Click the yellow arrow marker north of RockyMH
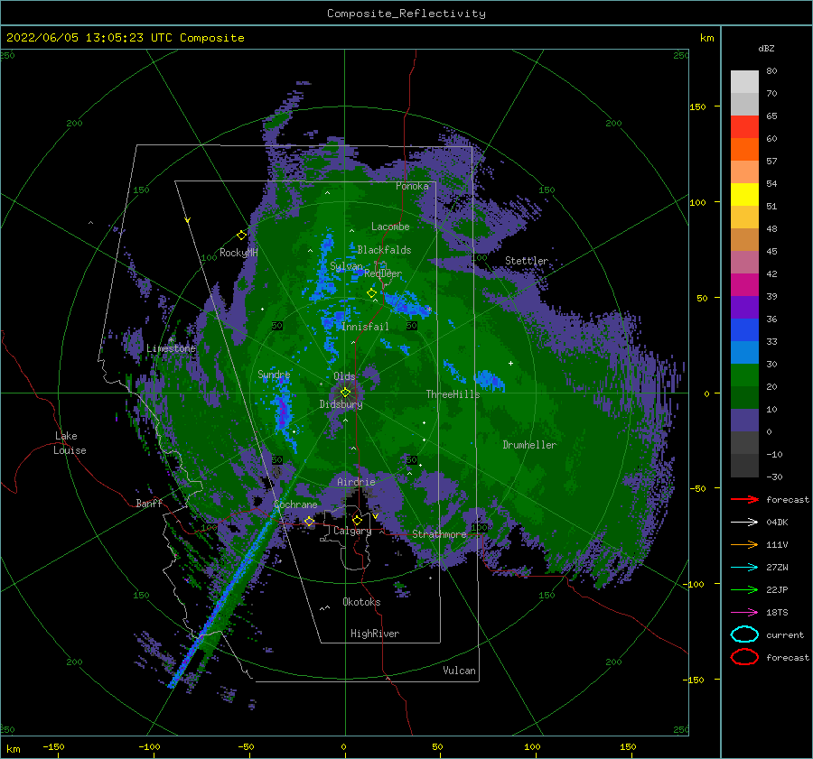The width and height of the screenshot is (813, 759). 188,221
